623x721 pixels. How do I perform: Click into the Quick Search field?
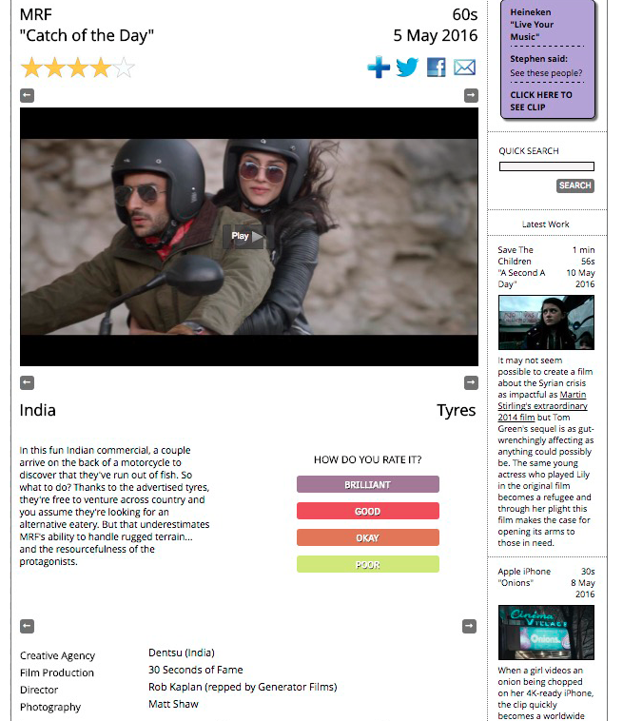547,166
